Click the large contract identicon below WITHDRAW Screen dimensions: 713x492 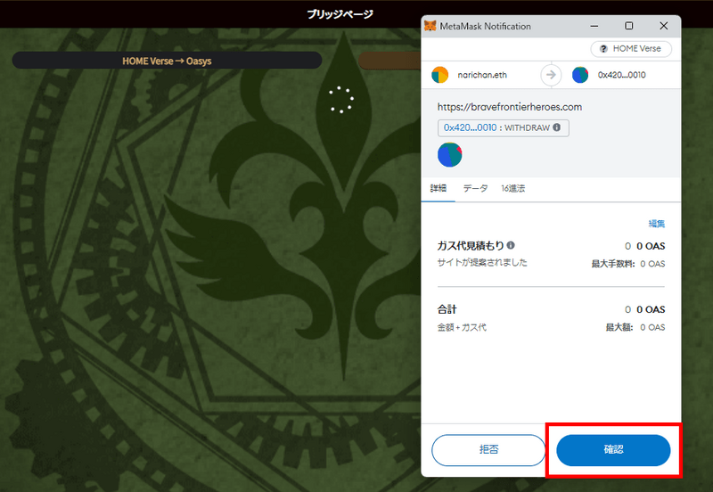click(450, 155)
